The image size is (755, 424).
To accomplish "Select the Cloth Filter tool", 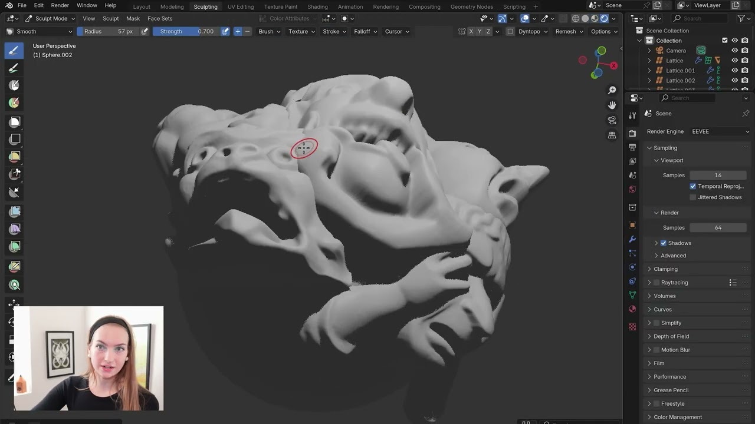I will point(14,229).
